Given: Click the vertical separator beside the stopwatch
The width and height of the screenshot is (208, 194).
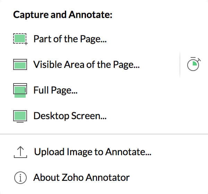Looking at the screenshot, I should point(180,64).
